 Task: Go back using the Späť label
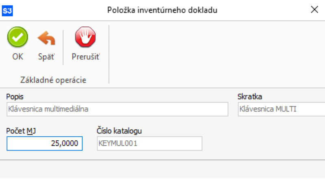click(x=46, y=57)
